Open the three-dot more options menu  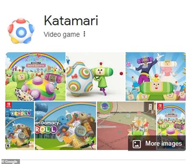click(x=84, y=34)
